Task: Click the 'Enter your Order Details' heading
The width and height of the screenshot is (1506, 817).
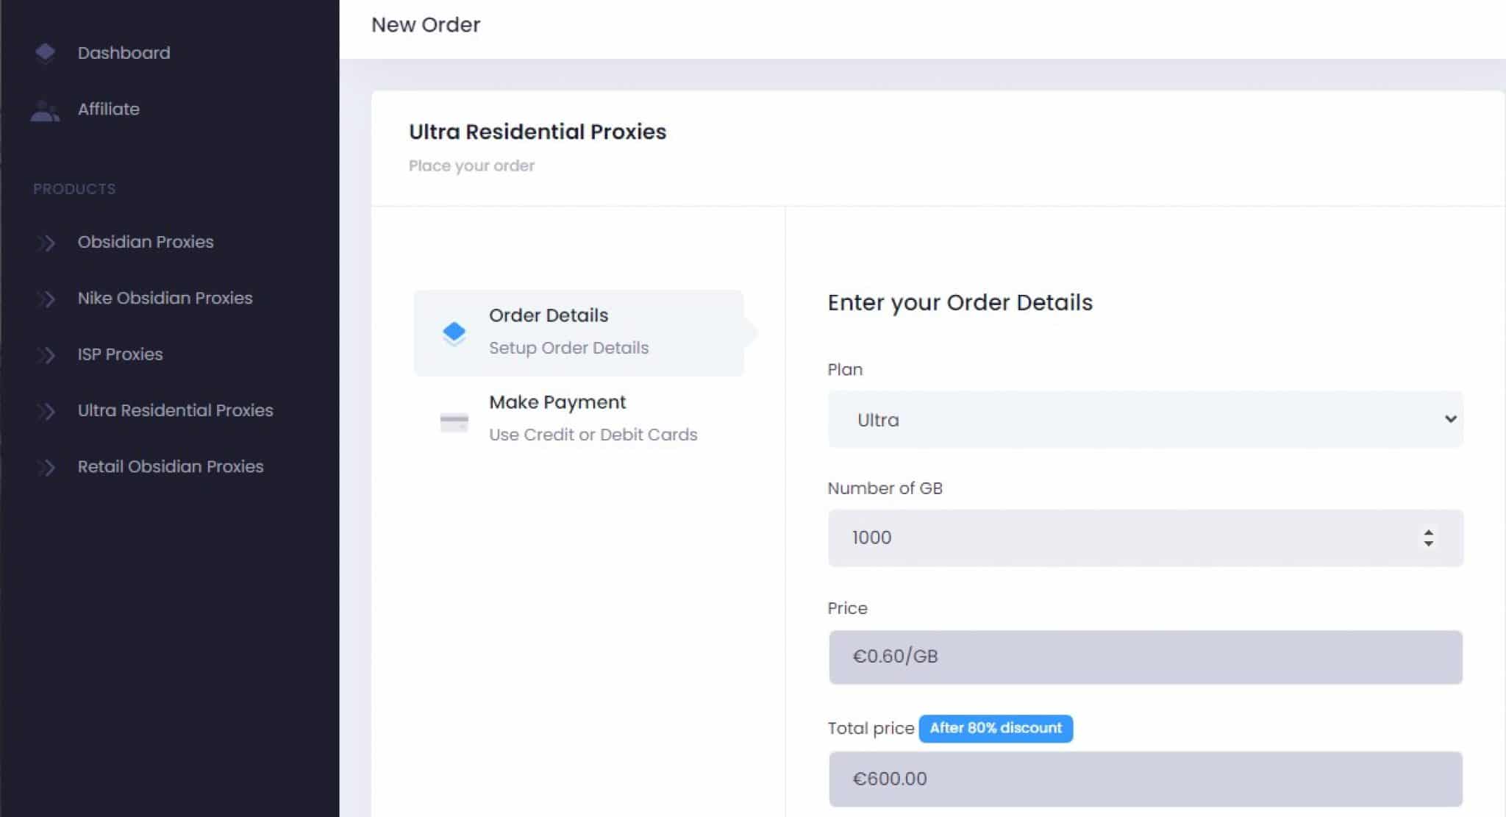Action: 960,302
